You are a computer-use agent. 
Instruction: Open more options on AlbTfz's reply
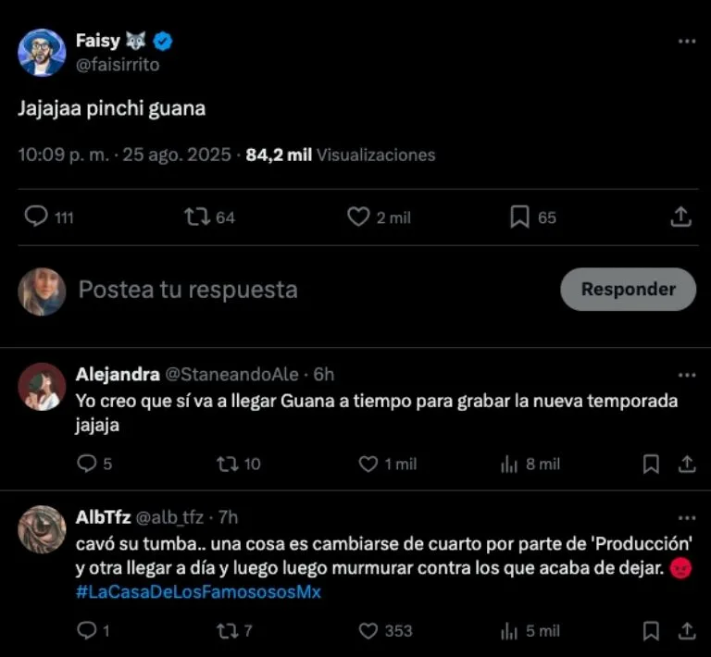click(686, 518)
